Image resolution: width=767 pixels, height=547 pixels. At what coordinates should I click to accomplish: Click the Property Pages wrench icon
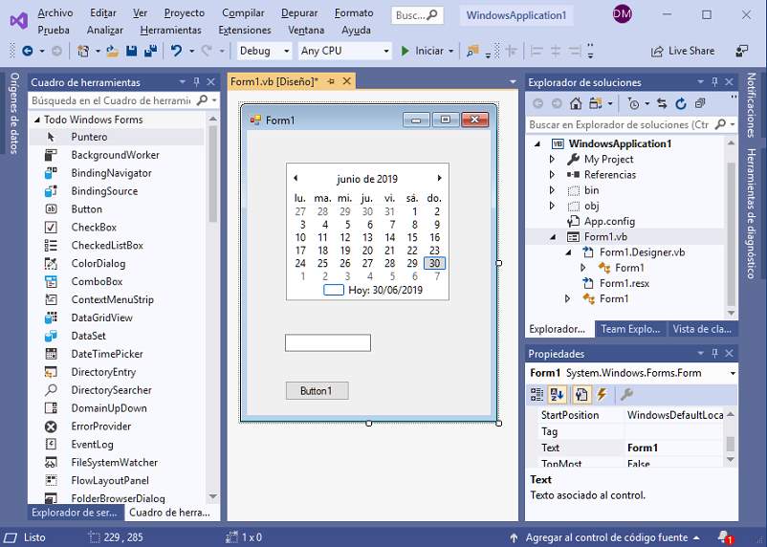(626, 394)
